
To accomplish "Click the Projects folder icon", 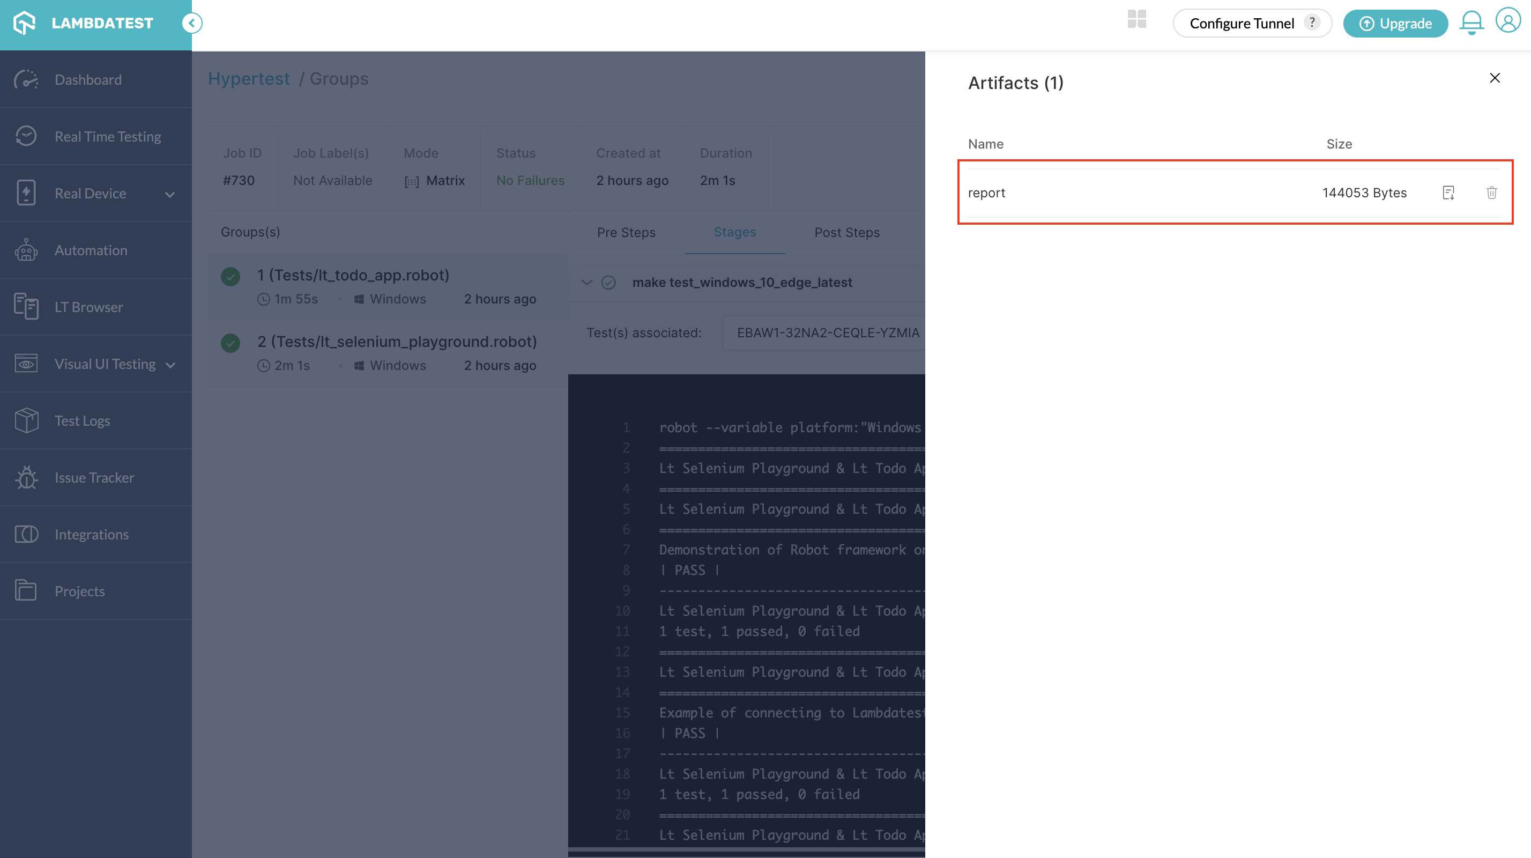I will (26, 590).
